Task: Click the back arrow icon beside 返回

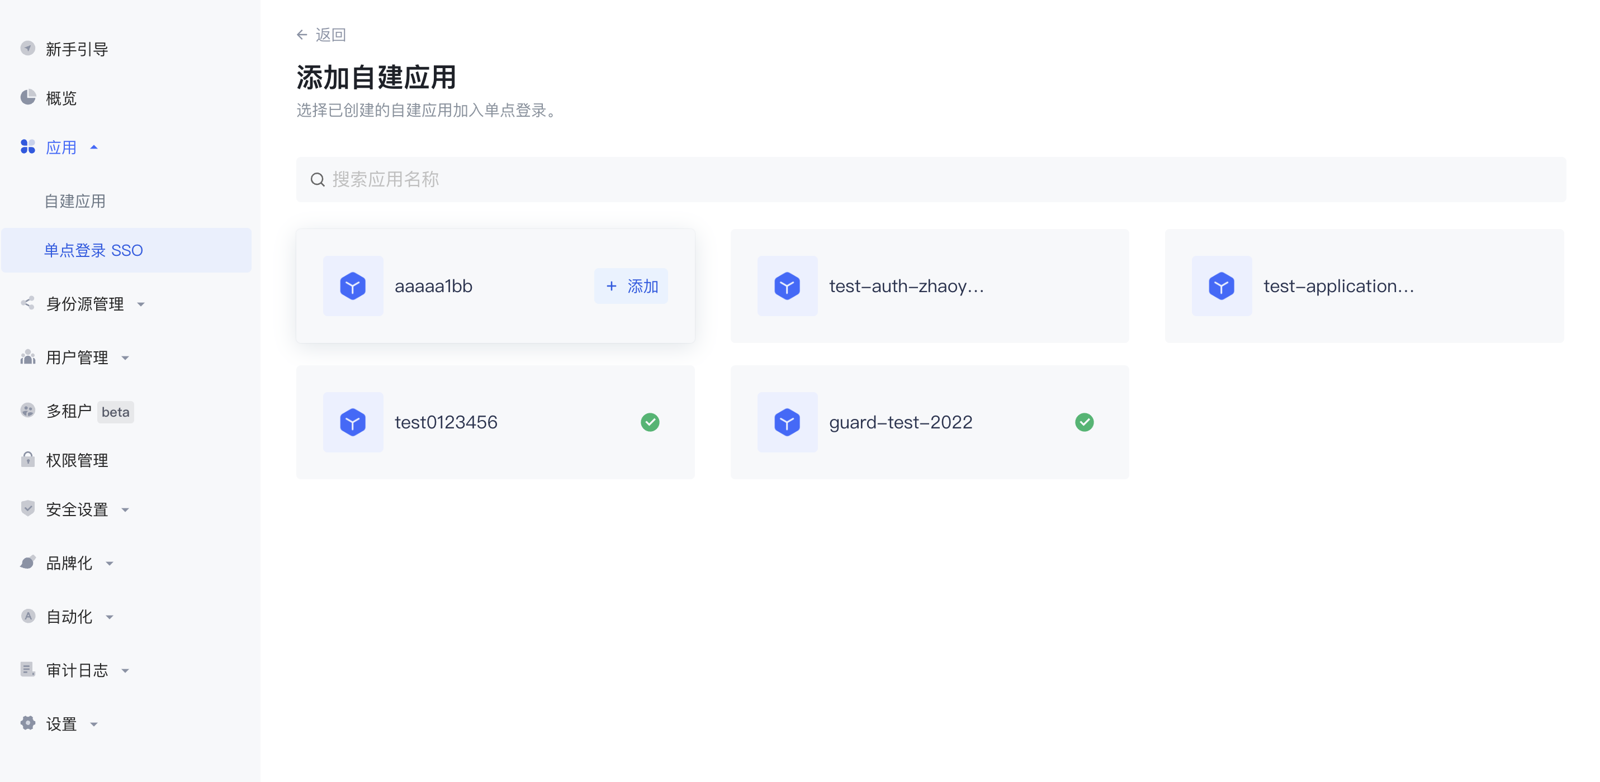Action: click(x=302, y=35)
